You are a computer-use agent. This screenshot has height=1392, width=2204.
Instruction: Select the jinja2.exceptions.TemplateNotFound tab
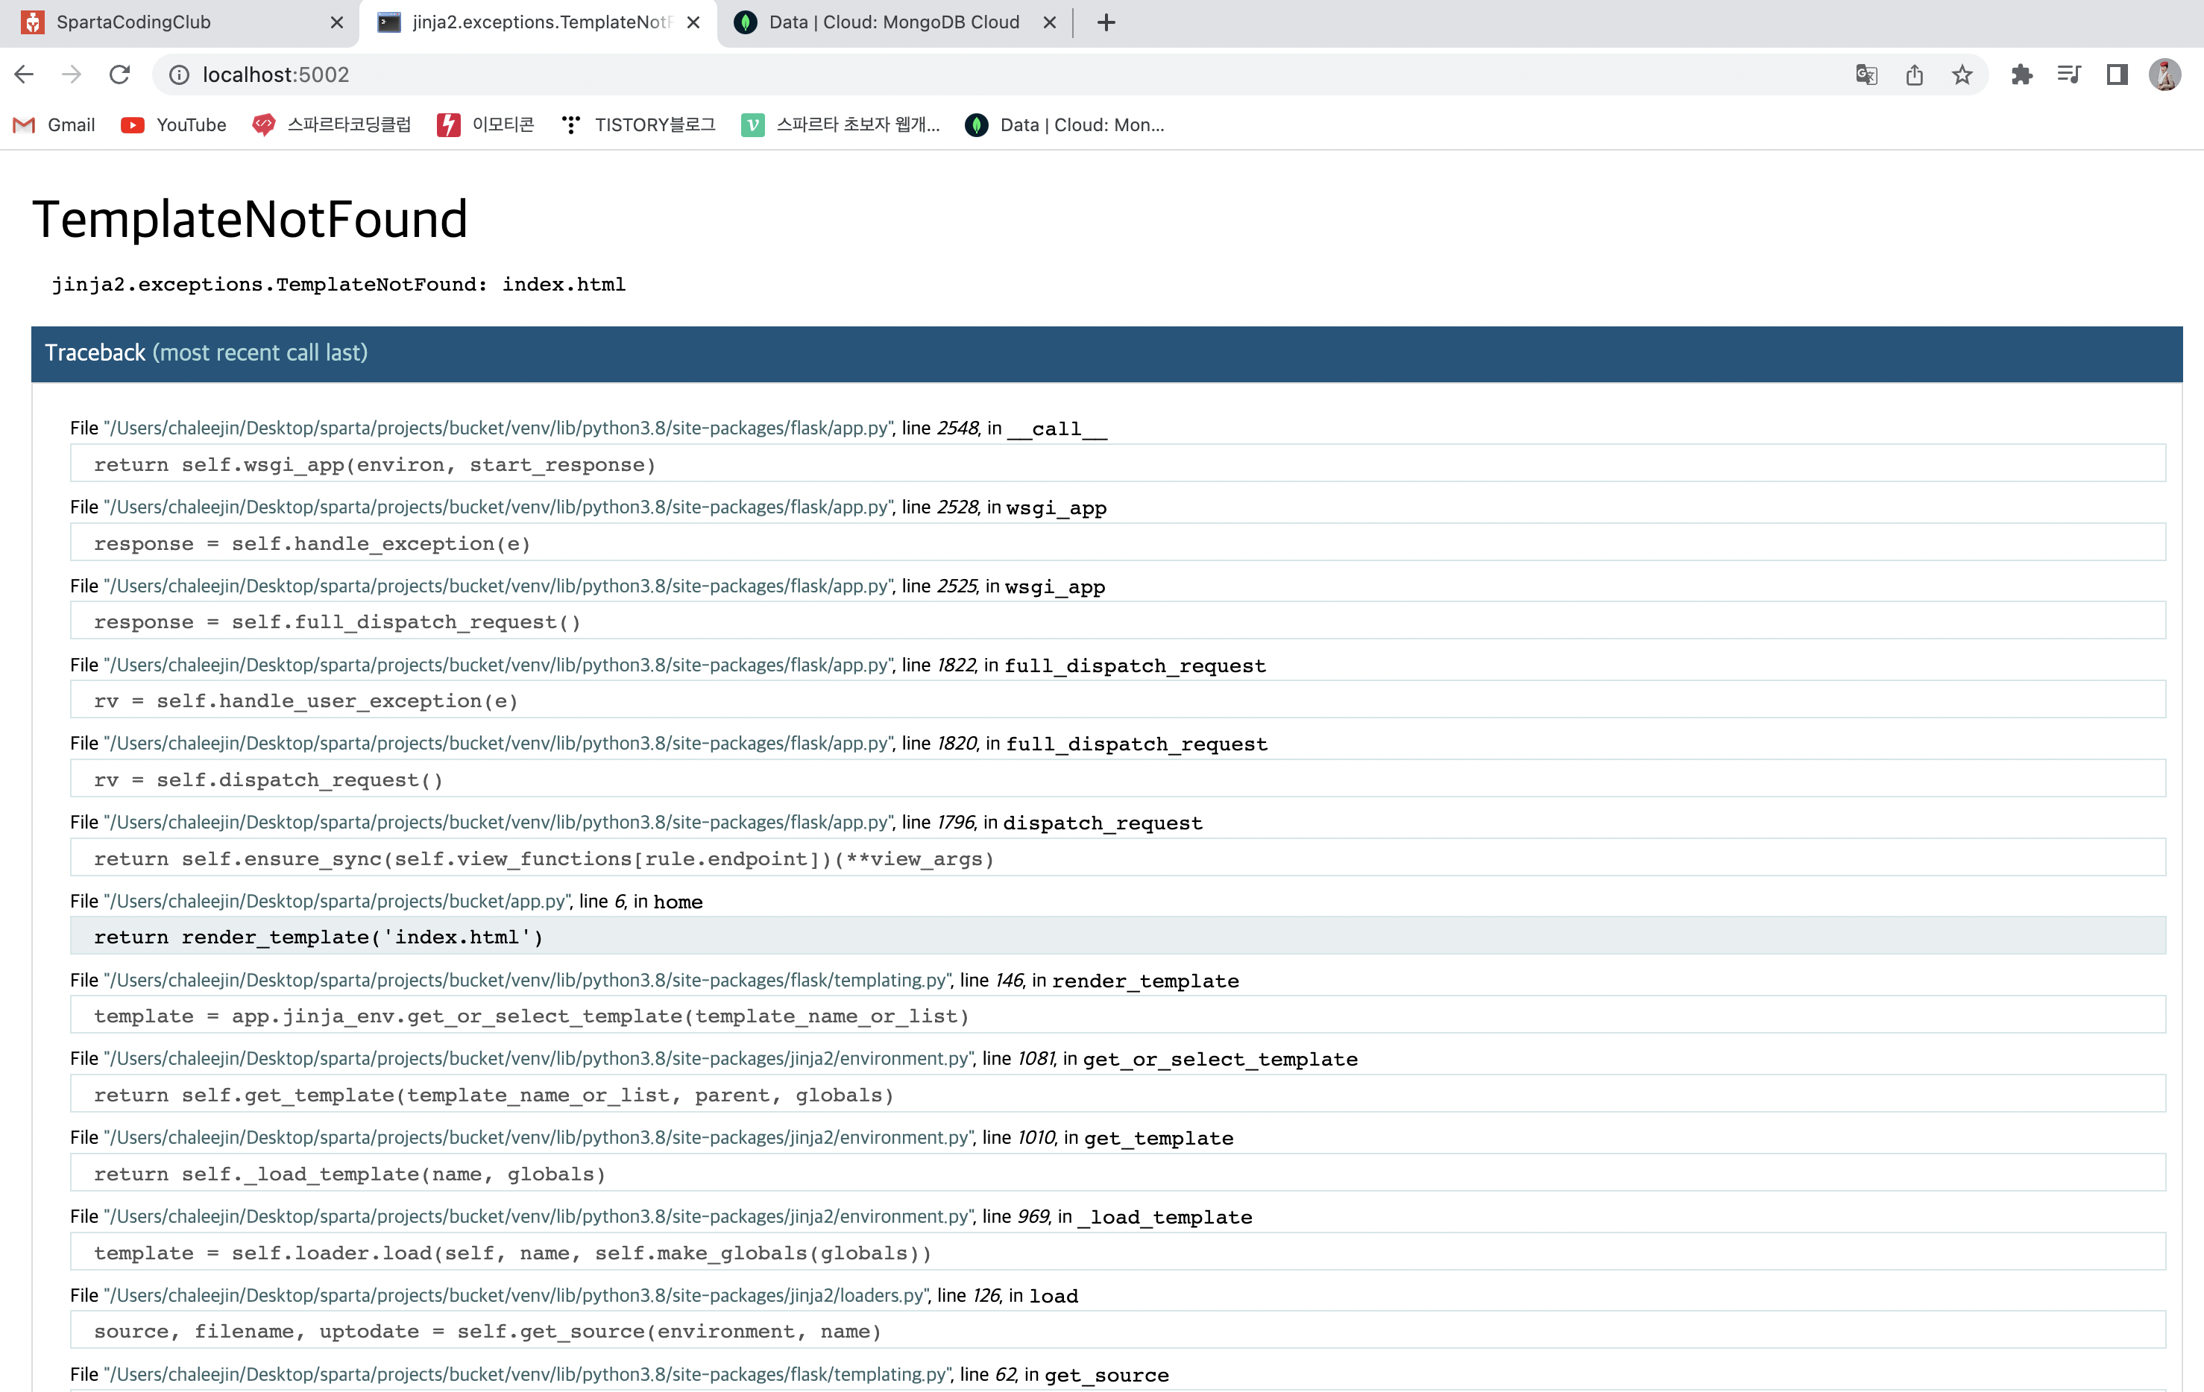point(538,22)
